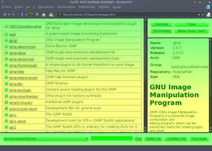This screenshot has width=212, height=151.
Task: Click the green search text field
Action: tap(112, 138)
